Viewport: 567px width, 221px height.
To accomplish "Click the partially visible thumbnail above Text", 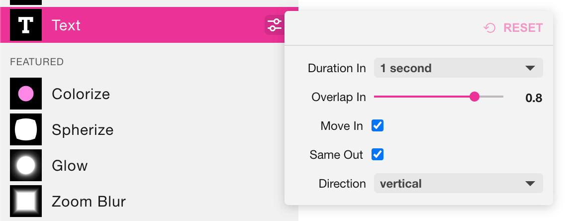I will 26,2.
